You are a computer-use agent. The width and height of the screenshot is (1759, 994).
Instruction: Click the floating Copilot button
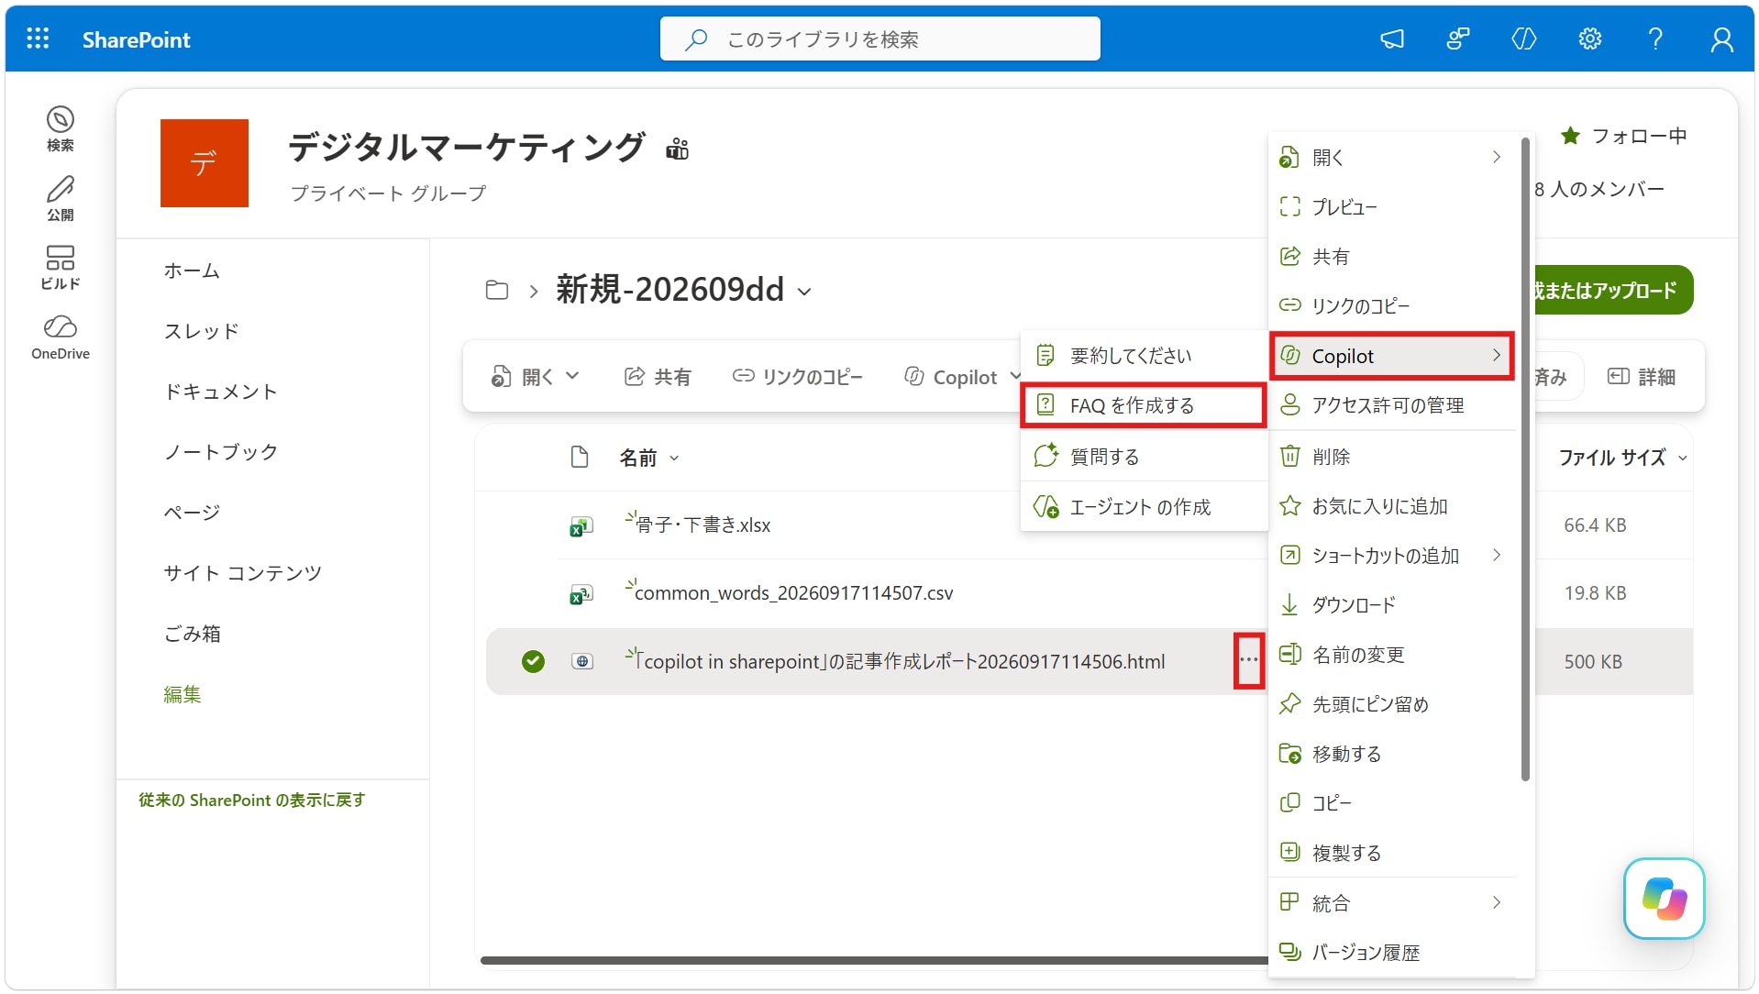1664,898
